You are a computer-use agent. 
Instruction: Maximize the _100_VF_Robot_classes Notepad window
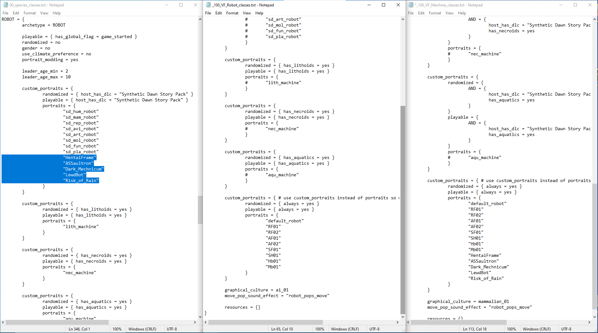coord(384,5)
